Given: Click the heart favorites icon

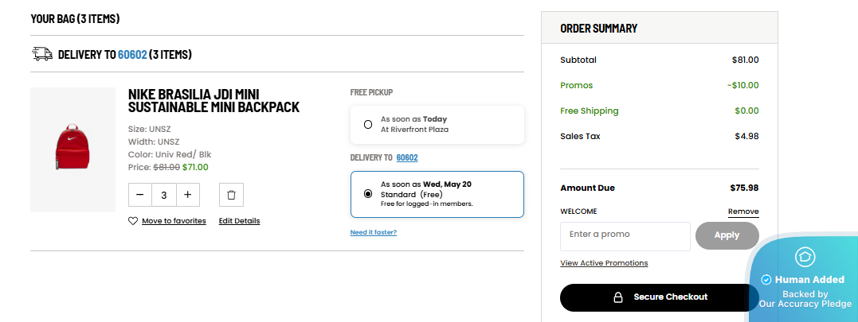Looking at the screenshot, I should tap(132, 221).
